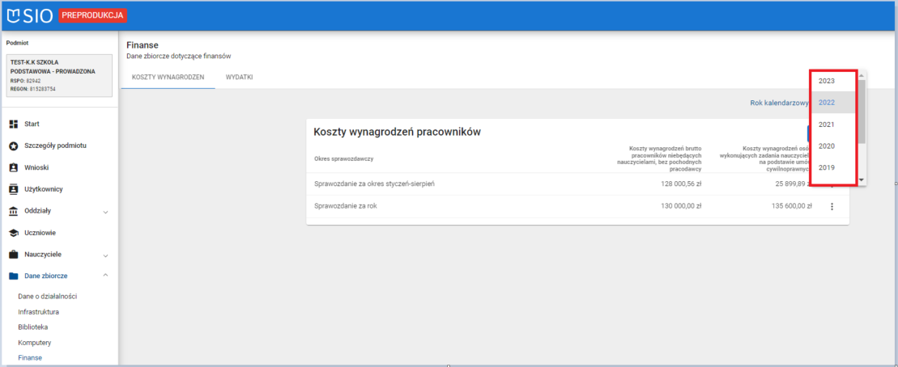Click the SIO logo in header
The image size is (898, 367).
click(30, 15)
